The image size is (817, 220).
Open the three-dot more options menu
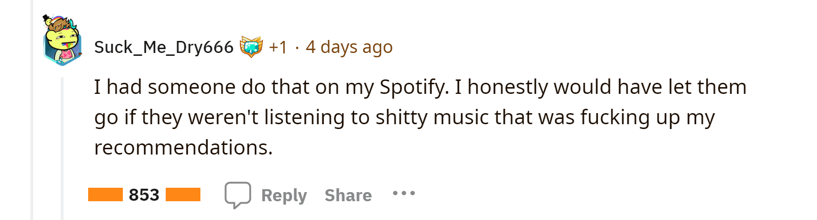pyautogui.click(x=404, y=194)
